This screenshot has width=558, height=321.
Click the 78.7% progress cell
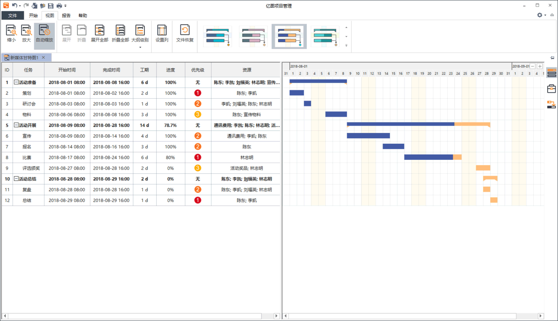click(171, 125)
